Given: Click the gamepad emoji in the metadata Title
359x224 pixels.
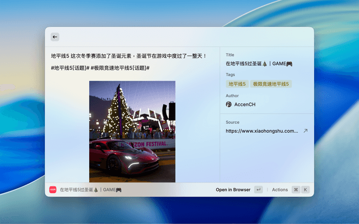Looking at the screenshot, I should click(x=289, y=64).
